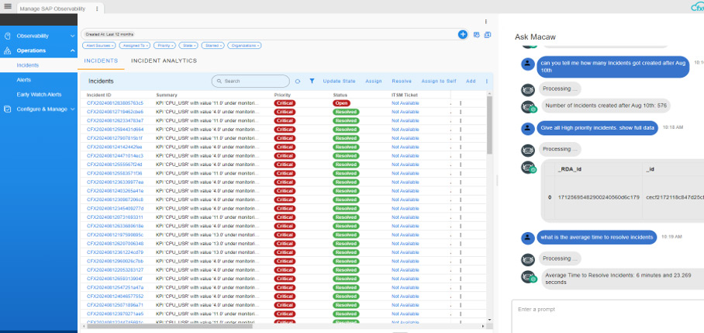The height and width of the screenshot is (333, 704).
Task: Open the hamburger main menu
Action: (x=8, y=6)
